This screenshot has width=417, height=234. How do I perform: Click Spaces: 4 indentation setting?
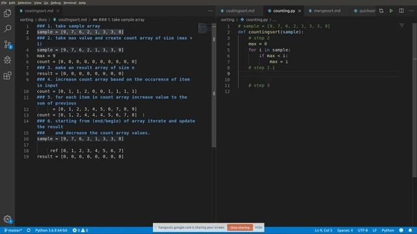point(345,230)
